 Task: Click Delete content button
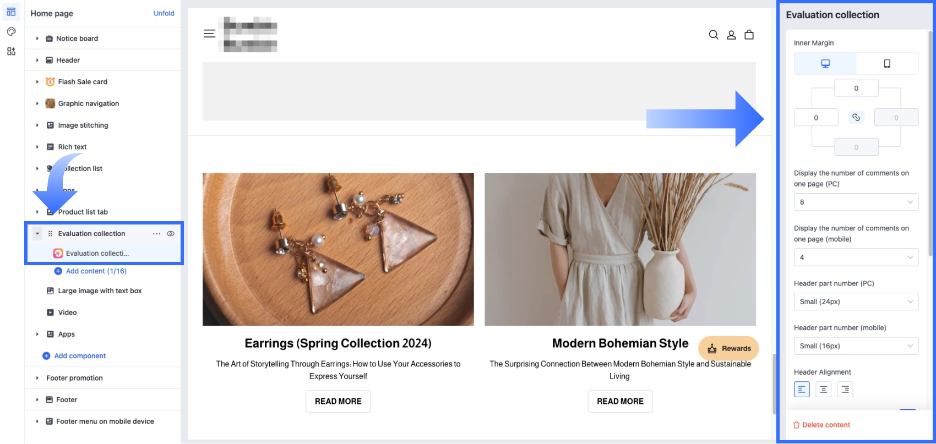tap(821, 425)
